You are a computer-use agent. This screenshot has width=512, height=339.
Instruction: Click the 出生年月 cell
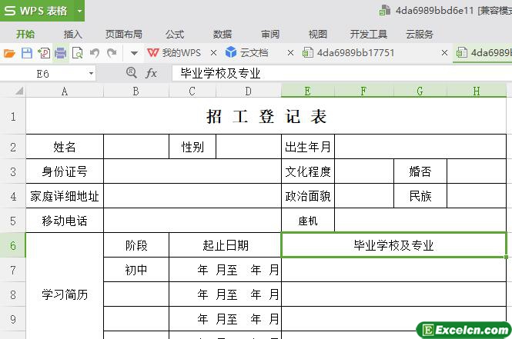point(308,147)
